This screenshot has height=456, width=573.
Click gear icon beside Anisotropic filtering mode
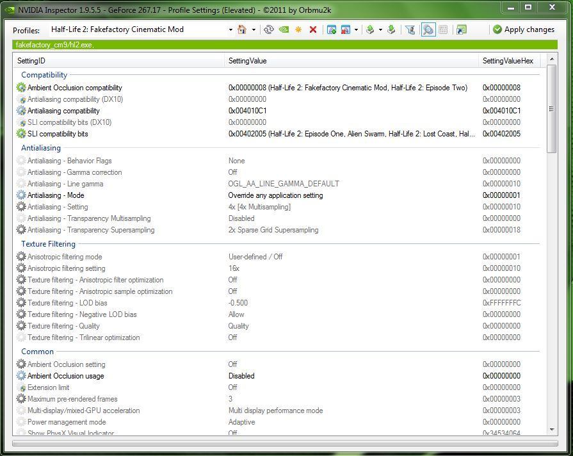21,256
